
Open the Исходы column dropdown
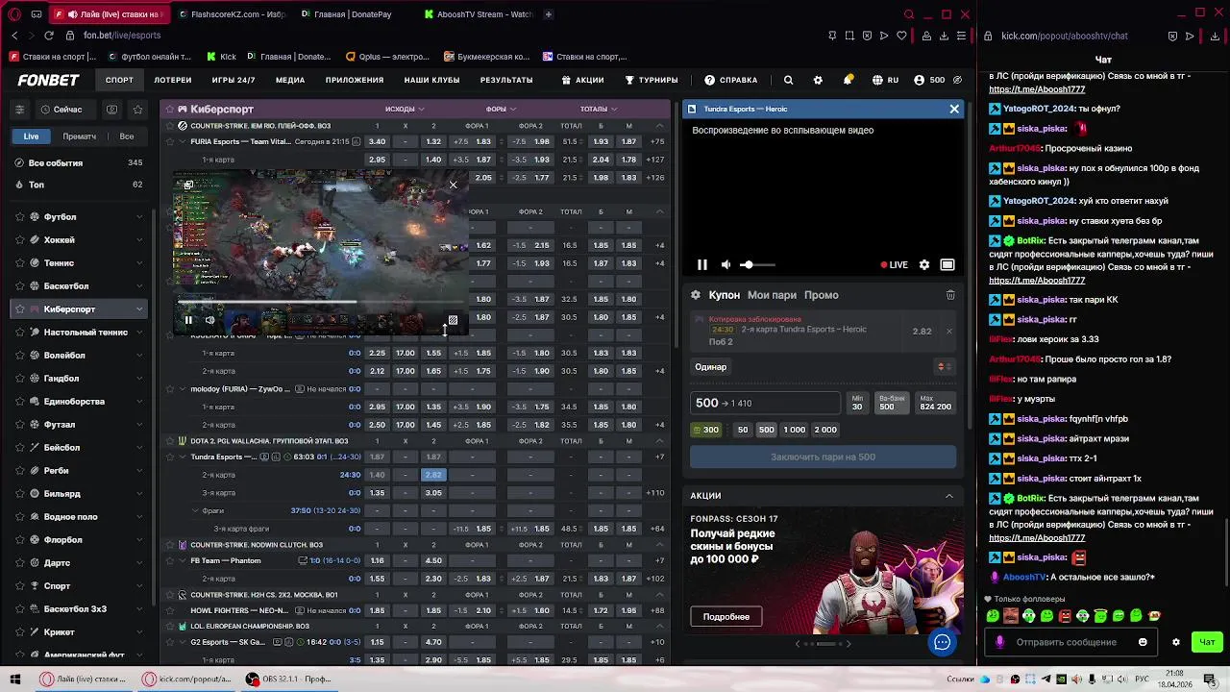click(x=405, y=109)
